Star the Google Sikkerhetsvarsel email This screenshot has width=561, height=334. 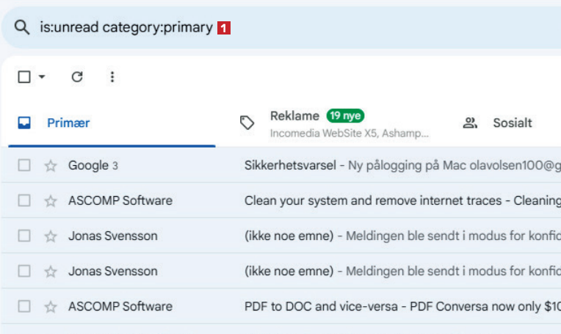[51, 166]
